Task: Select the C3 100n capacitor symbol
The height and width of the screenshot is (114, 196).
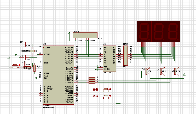Action: 25,63
